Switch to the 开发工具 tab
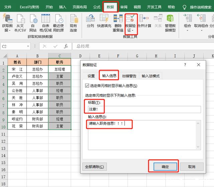This screenshot has height=187, width=214. [154, 7]
